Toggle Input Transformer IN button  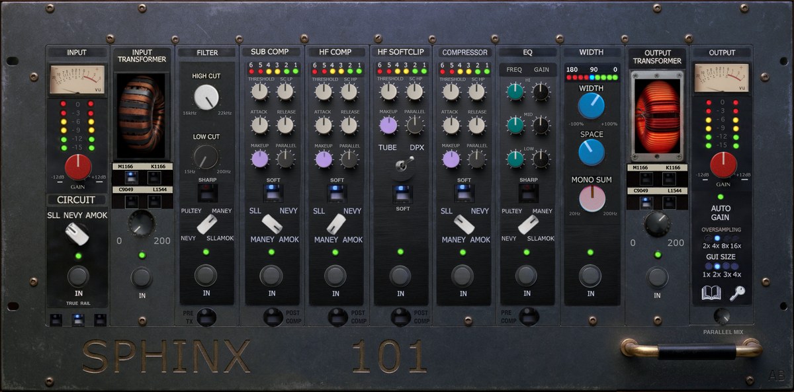tap(142, 277)
